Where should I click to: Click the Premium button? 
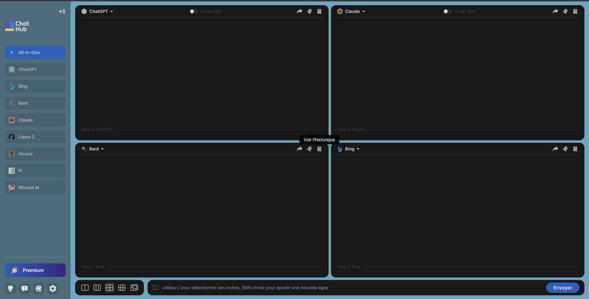35,270
